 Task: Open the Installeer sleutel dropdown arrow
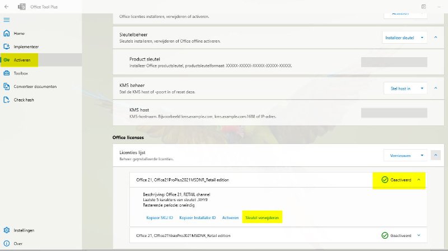pyautogui.click(x=422, y=38)
